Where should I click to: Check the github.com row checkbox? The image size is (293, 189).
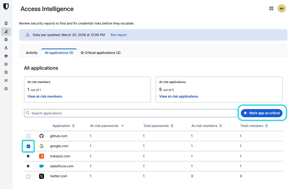[28, 136]
